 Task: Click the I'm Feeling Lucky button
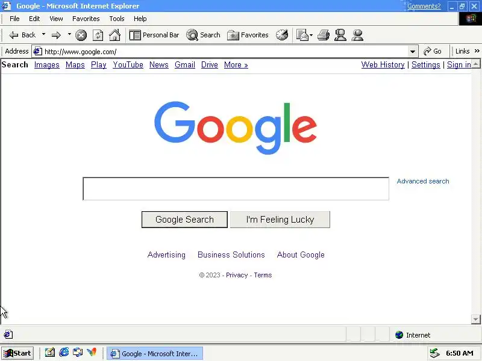(x=280, y=220)
